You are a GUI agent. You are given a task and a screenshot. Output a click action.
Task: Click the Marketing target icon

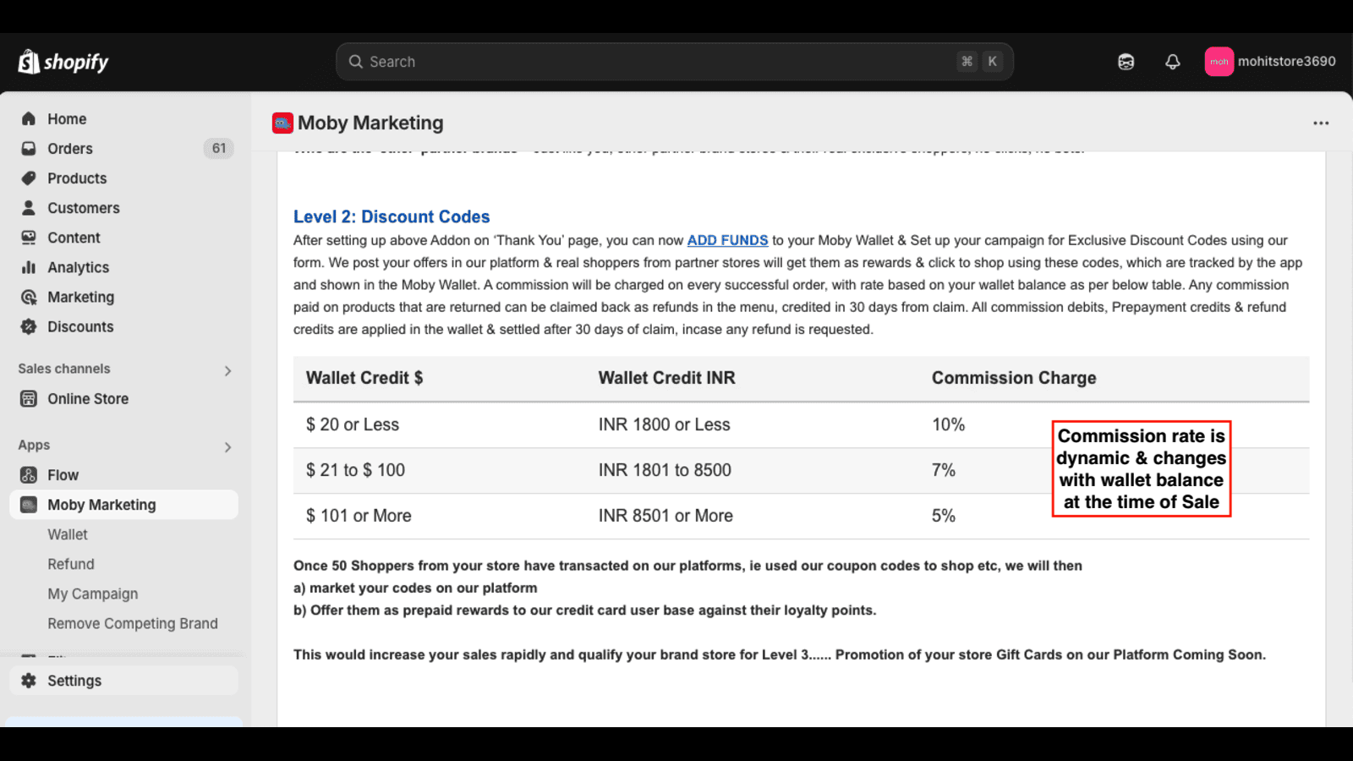pyautogui.click(x=29, y=297)
